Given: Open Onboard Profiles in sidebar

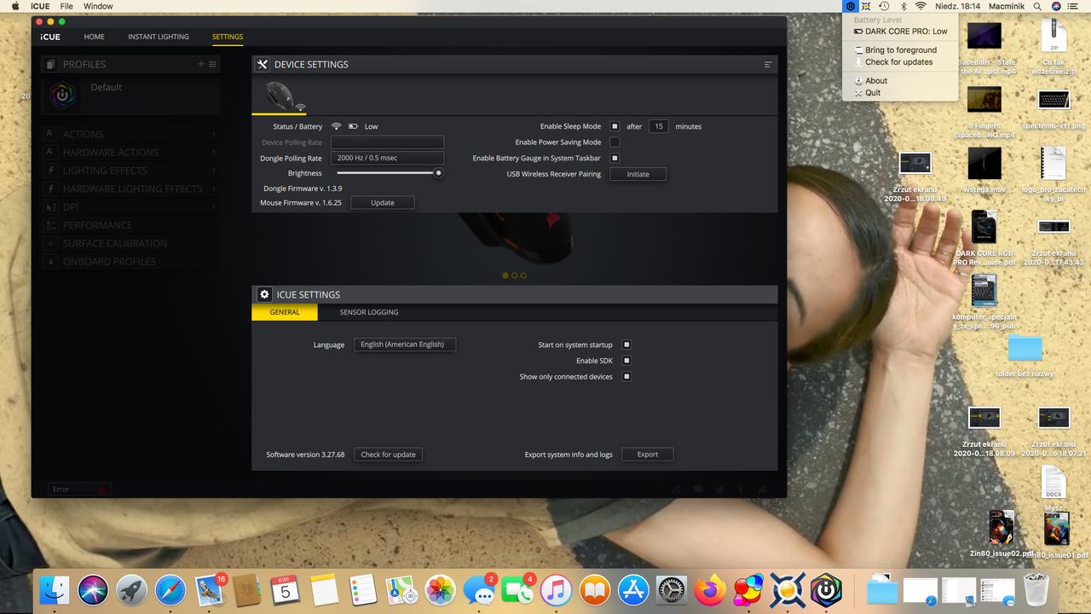Looking at the screenshot, I should [x=131, y=262].
